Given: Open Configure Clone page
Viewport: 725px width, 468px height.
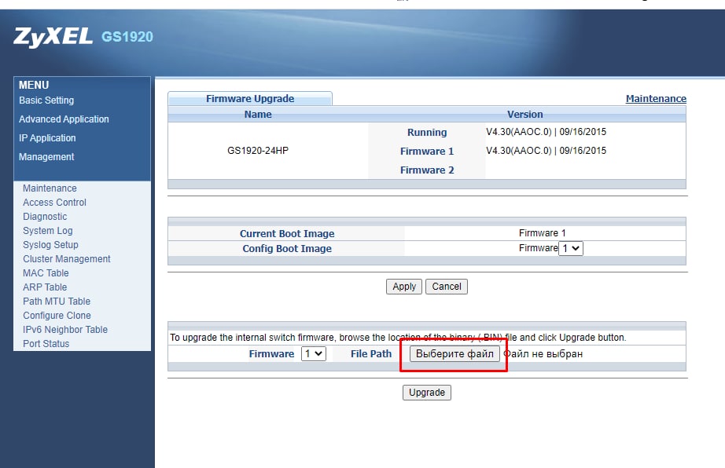Looking at the screenshot, I should click(x=57, y=315).
